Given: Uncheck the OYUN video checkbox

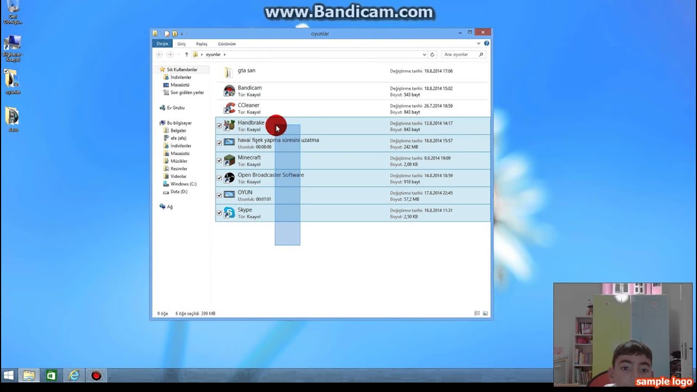Looking at the screenshot, I should click(x=219, y=195).
